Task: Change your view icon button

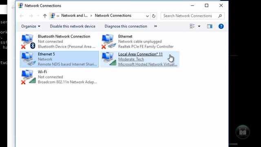Action: 192,26
